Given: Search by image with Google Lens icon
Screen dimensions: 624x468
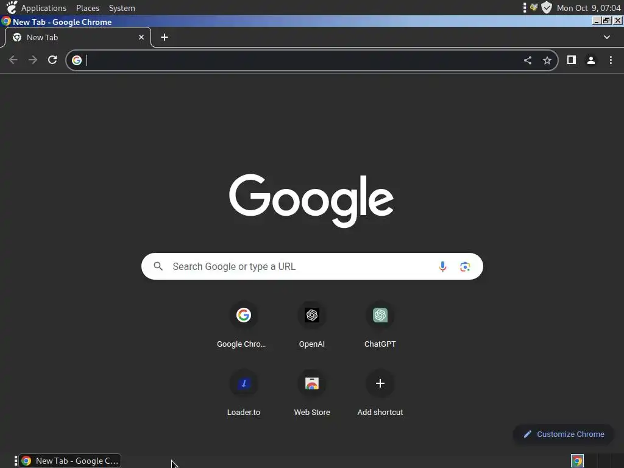Looking at the screenshot, I should click(465, 266).
